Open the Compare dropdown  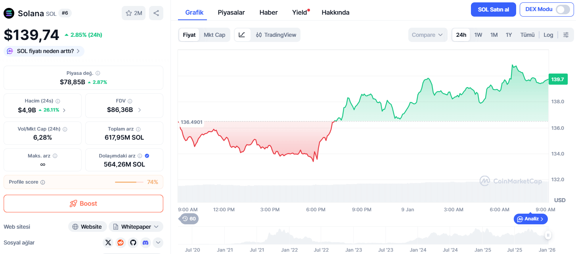tap(428, 35)
